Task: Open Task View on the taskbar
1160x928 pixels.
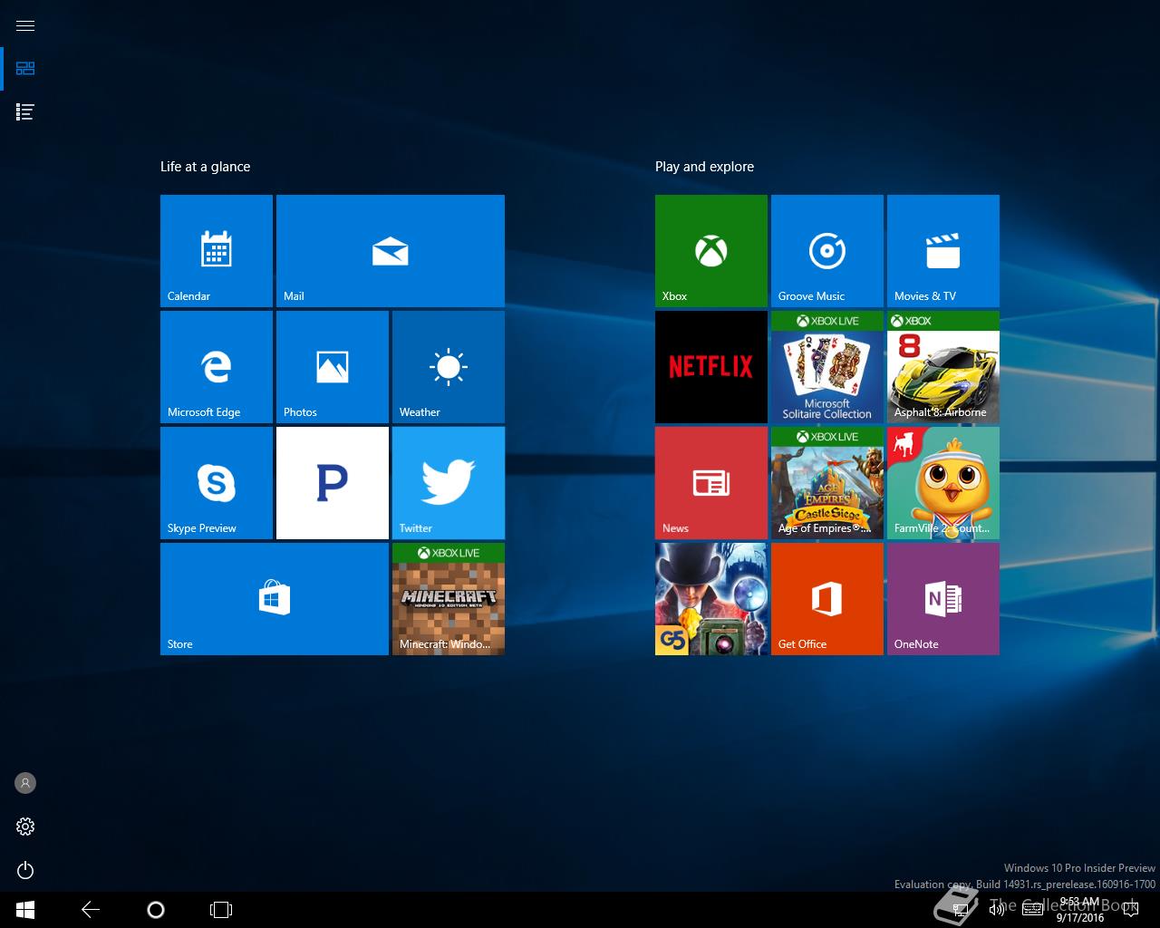Action: [x=221, y=910]
